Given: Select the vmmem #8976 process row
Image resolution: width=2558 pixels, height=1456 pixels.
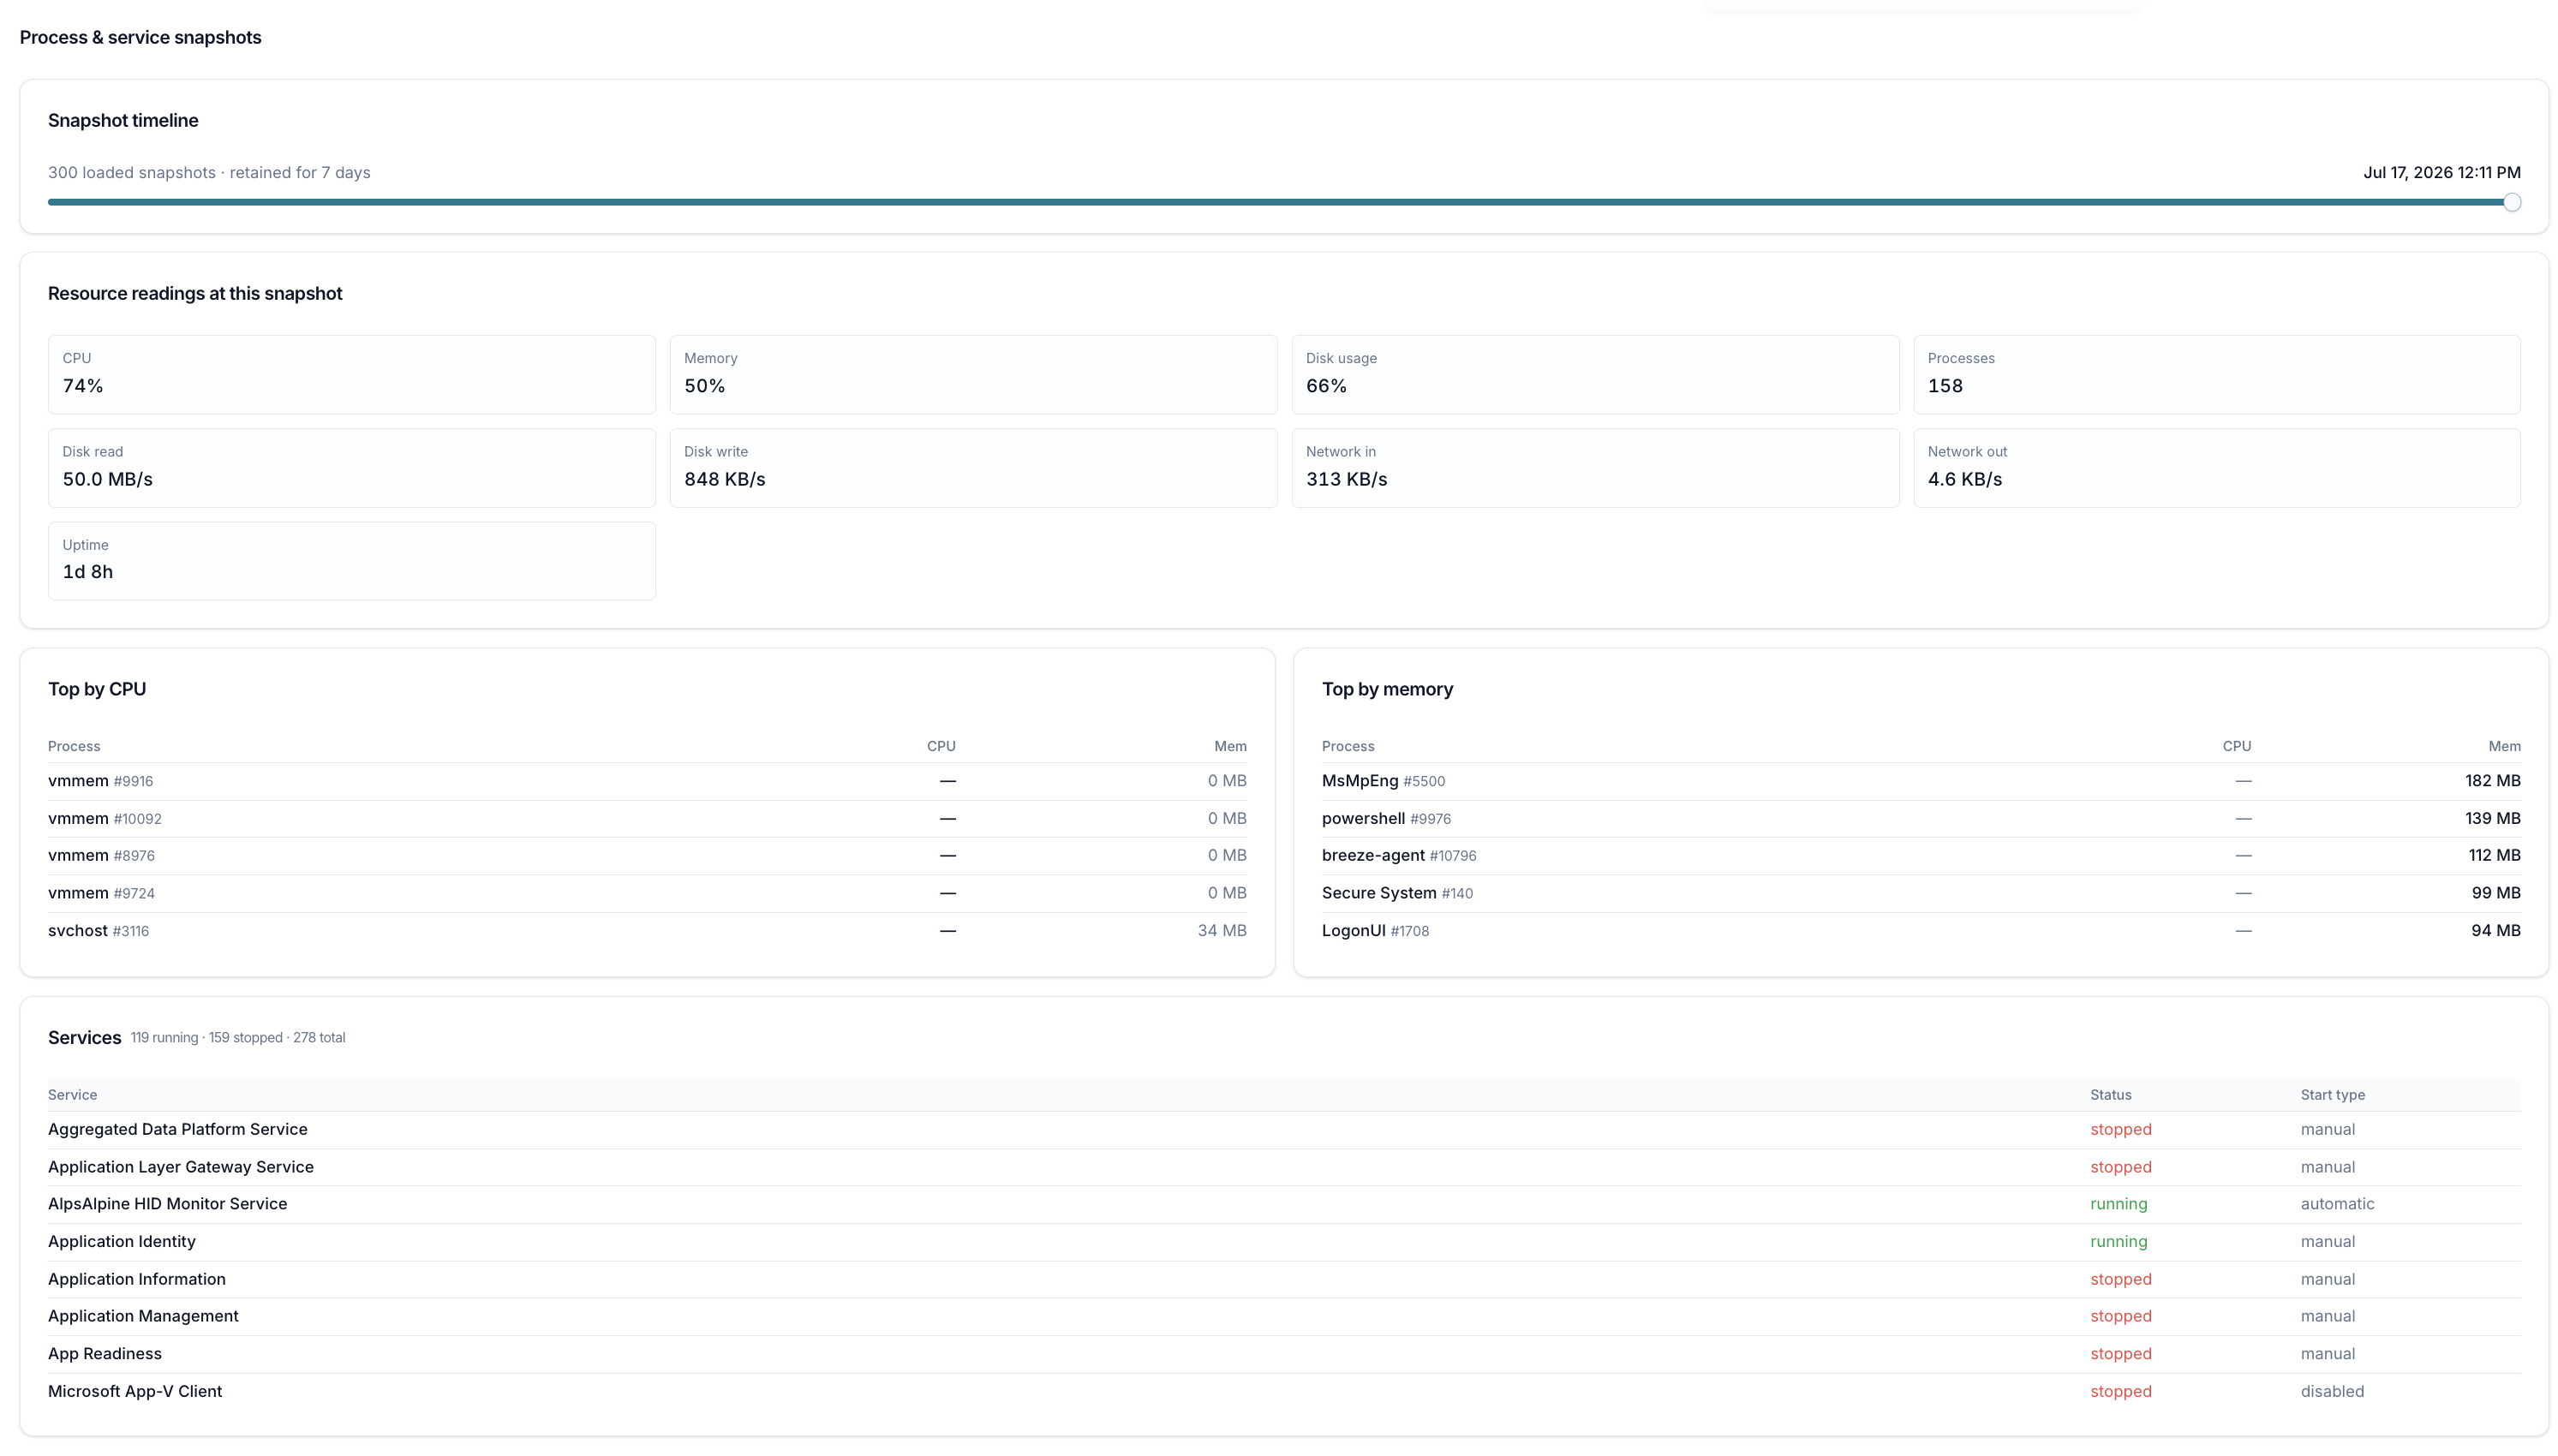Looking at the screenshot, I should [647, 856].
